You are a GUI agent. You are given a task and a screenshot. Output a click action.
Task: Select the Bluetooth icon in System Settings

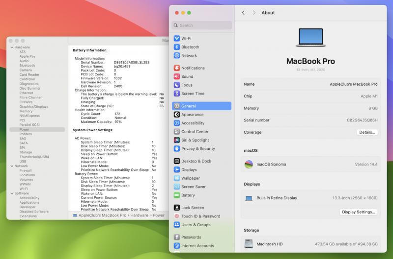177,47
